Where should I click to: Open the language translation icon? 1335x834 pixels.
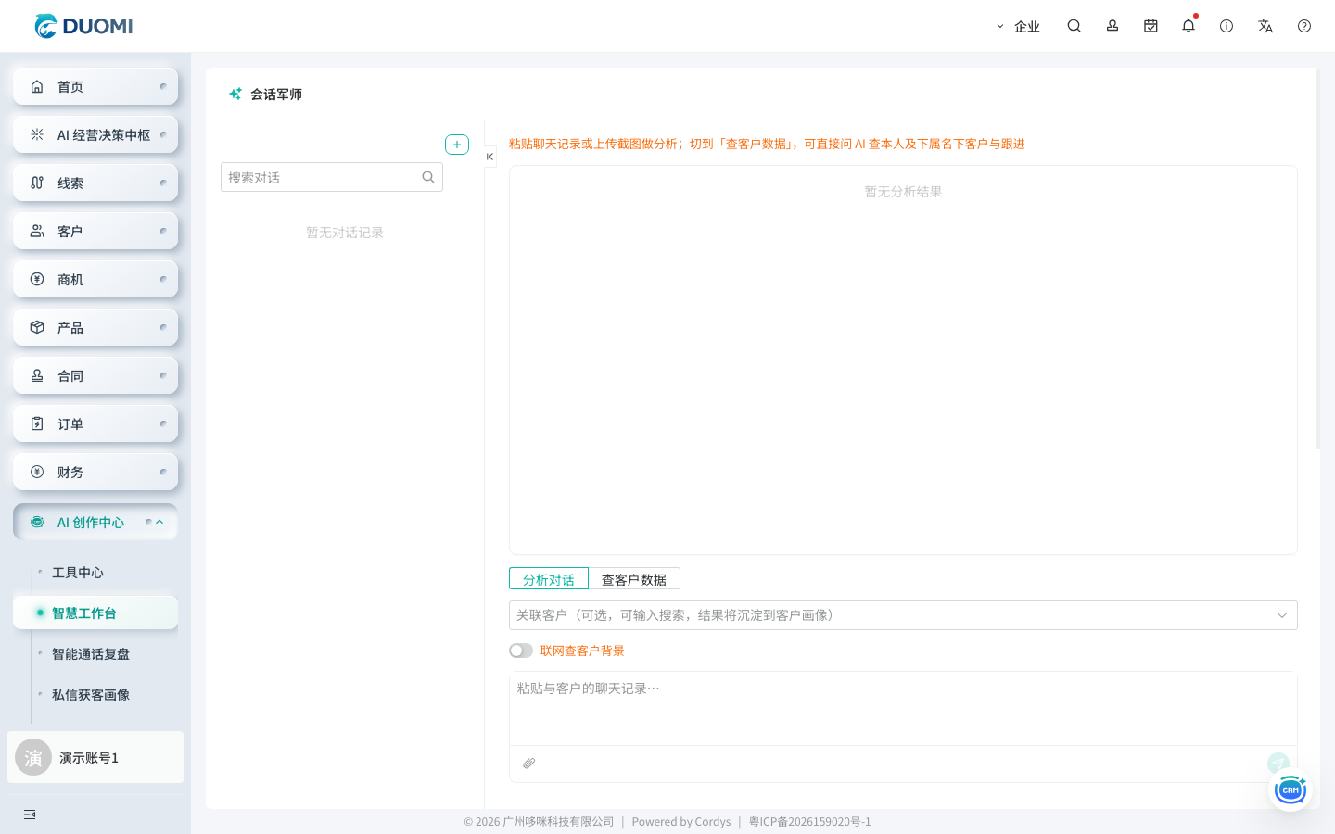[1265, 26]
